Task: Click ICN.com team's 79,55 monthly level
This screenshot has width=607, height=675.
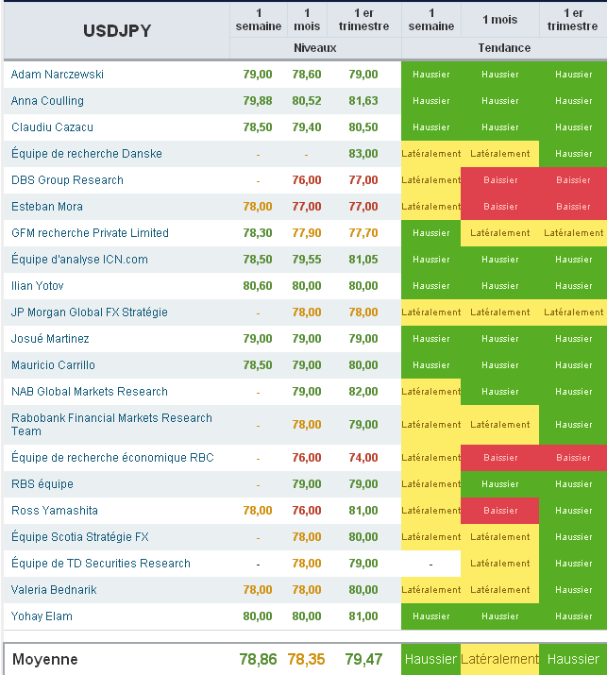Action: click(307, 260)
